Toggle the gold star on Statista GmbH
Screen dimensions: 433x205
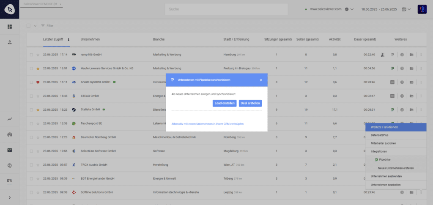(x=38, y=110)
